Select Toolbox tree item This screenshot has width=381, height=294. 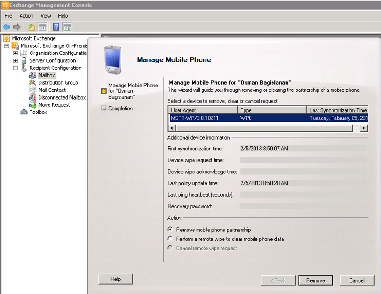tap(38, 112)
